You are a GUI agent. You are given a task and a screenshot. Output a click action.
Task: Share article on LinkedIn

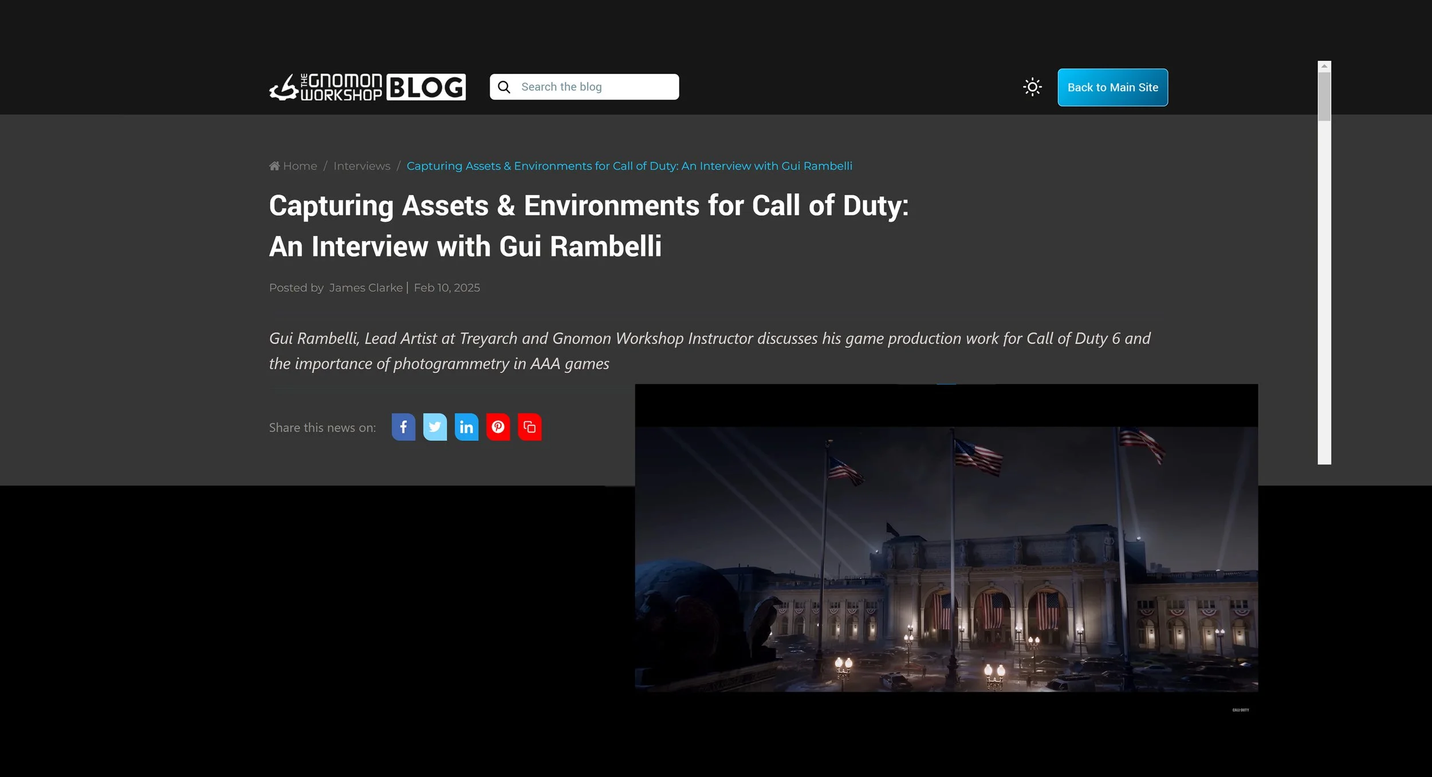(466, 427)
